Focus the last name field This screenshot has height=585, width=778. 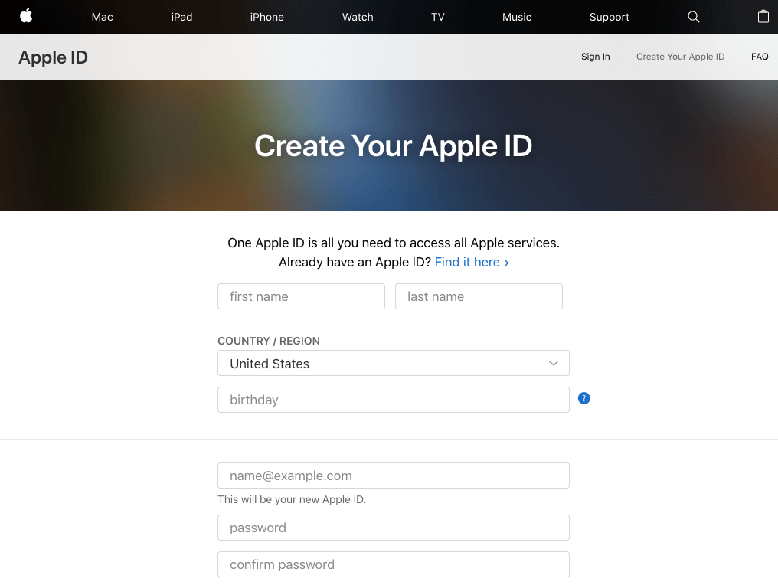[479, 296]
